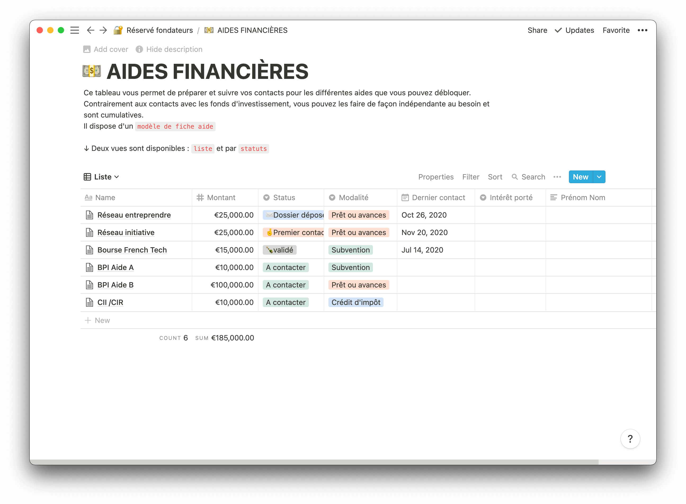Open the Properties menu
The height and width of the screenshot is (504, 686).
tap(436, 177)
